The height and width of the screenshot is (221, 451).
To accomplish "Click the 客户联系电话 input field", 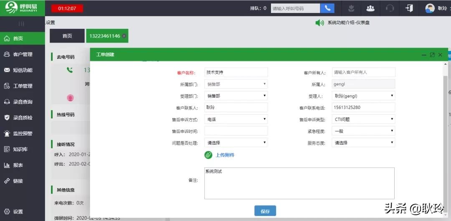I will tap(363, 108).
